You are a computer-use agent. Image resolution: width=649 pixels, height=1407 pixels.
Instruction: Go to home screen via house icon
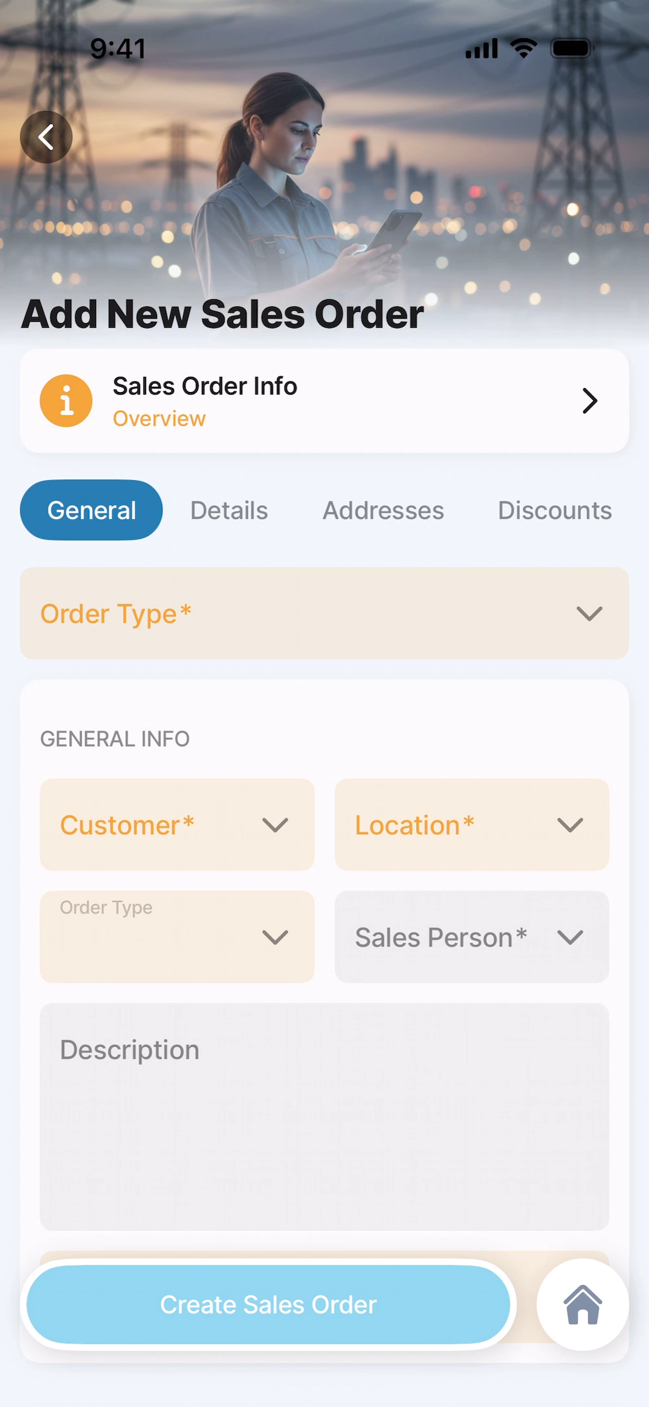coord(582,1304)
